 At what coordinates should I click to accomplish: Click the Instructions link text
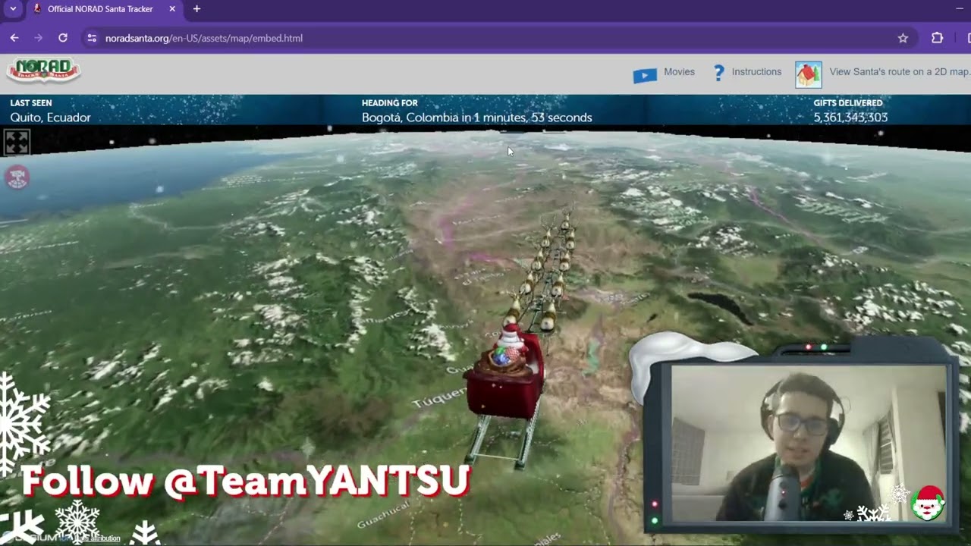click(x=756, y=72)
